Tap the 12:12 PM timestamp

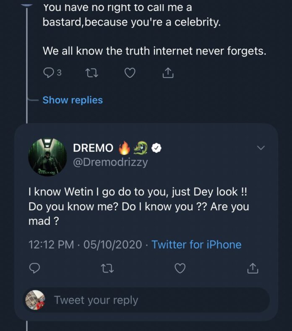click(52, 245)
